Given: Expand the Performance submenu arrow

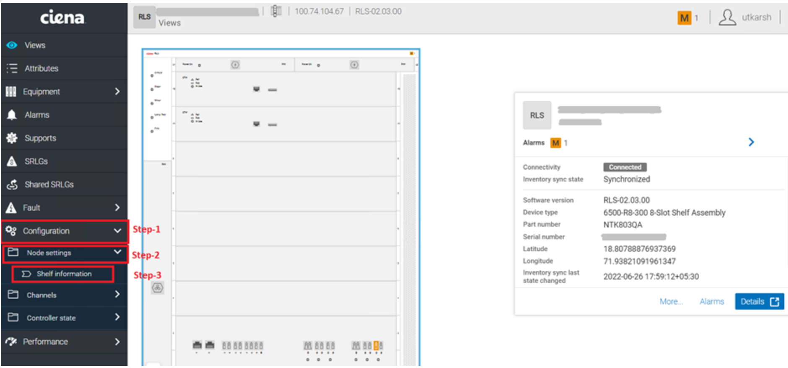Looking at the screenshot, I should [x=117, y=342].
